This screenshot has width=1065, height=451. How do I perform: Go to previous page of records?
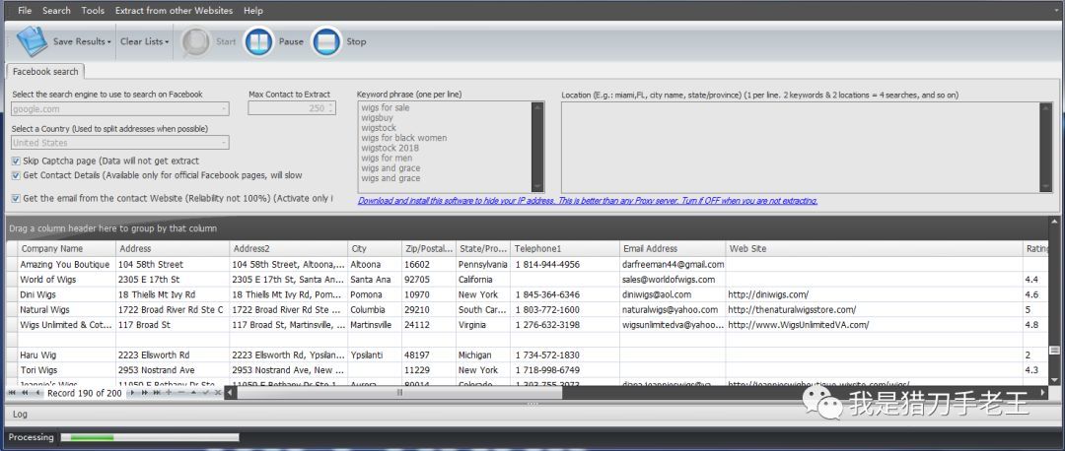pos(25,393)
